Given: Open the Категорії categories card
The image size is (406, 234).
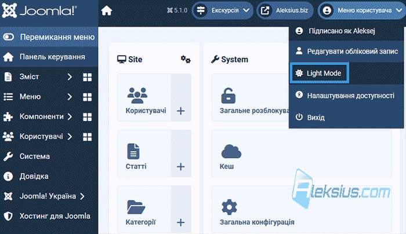Looking at the screenshot, I should 144,209.
